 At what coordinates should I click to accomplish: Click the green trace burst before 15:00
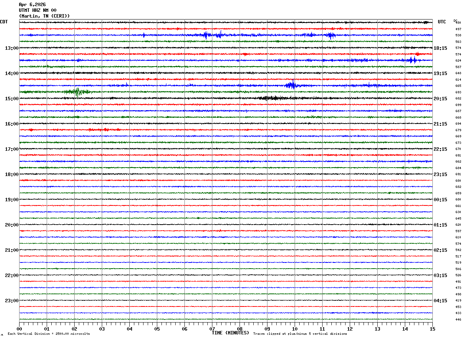(x=78, y=92)
